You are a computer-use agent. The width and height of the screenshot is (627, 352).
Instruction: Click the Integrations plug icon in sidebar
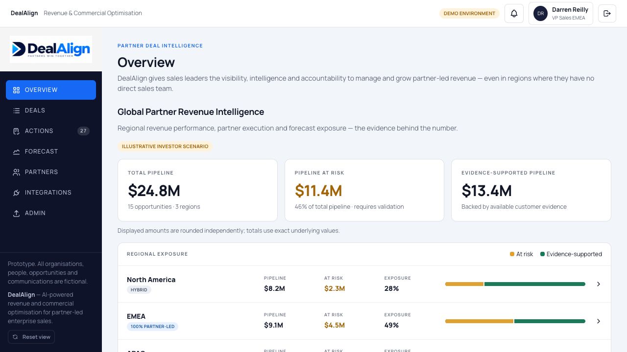pyautogui.click(x=16, y=193)
